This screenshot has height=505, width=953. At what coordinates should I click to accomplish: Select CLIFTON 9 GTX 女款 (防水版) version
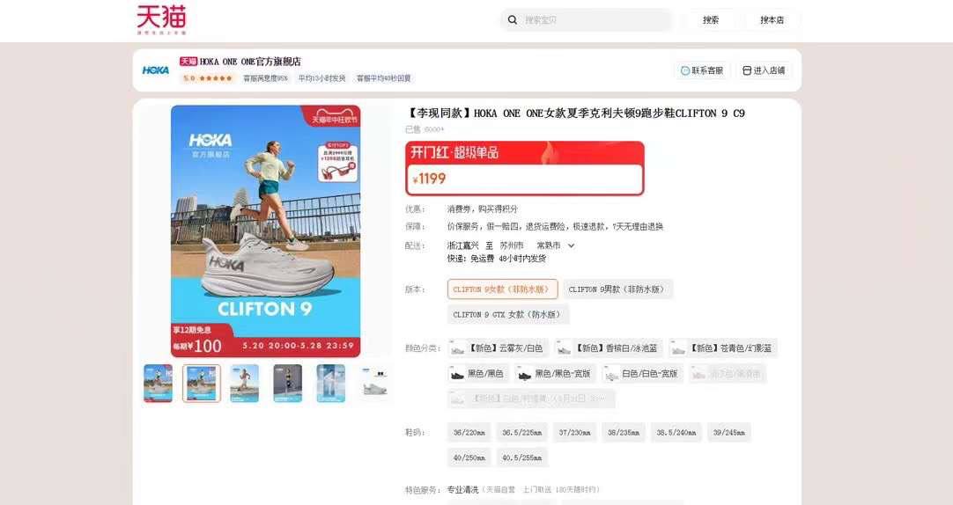(508, 314)
